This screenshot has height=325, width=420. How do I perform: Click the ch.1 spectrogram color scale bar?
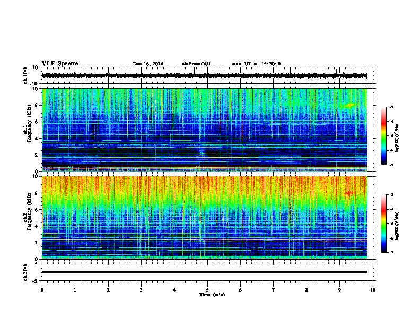(x=383, y=136)
